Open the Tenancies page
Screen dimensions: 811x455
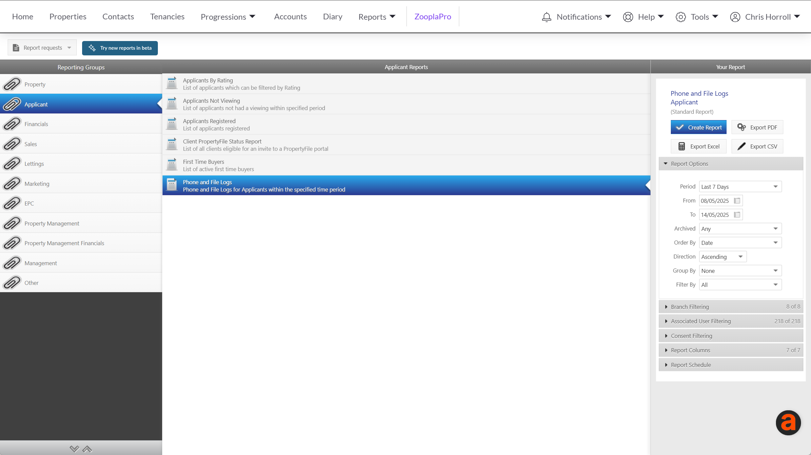coord(167,17)
